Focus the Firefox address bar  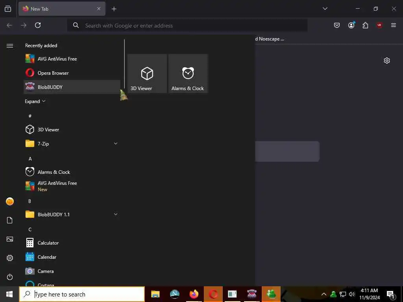pos(187,26)
